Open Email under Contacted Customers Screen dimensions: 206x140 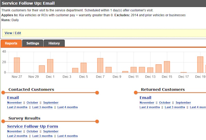tap(13, 98)
